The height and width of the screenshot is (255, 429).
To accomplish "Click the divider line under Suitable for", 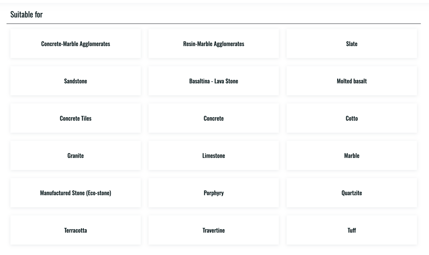I will (x=213, y=24).
